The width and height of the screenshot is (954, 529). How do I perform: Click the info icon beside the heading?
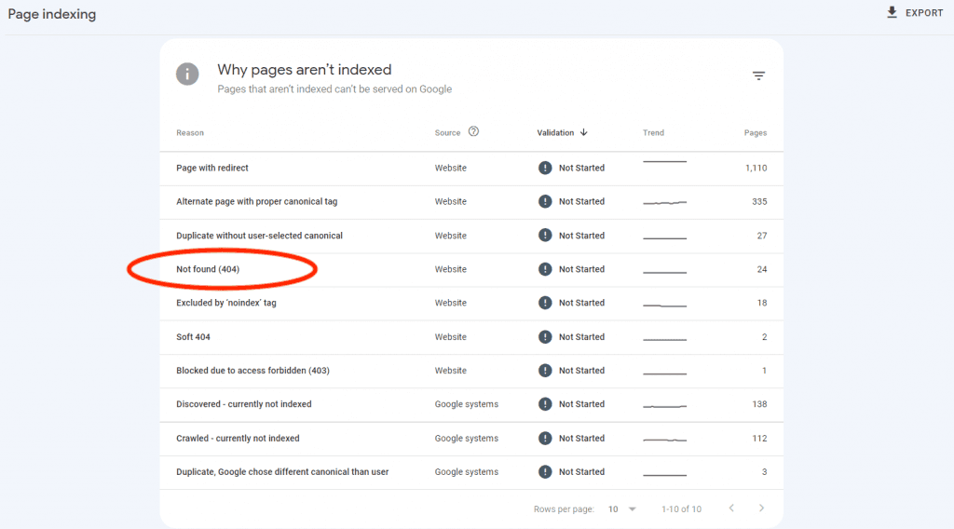click(x=187, y=75)
